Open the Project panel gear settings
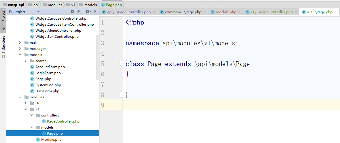 [x=87, y=12]
